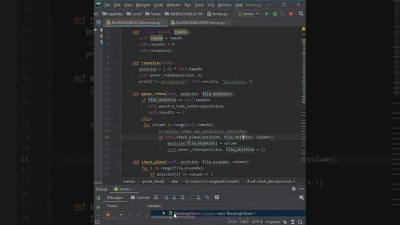
Task: Click the tool windows icon in the bottom-left corner
Action: coord(97,222)
